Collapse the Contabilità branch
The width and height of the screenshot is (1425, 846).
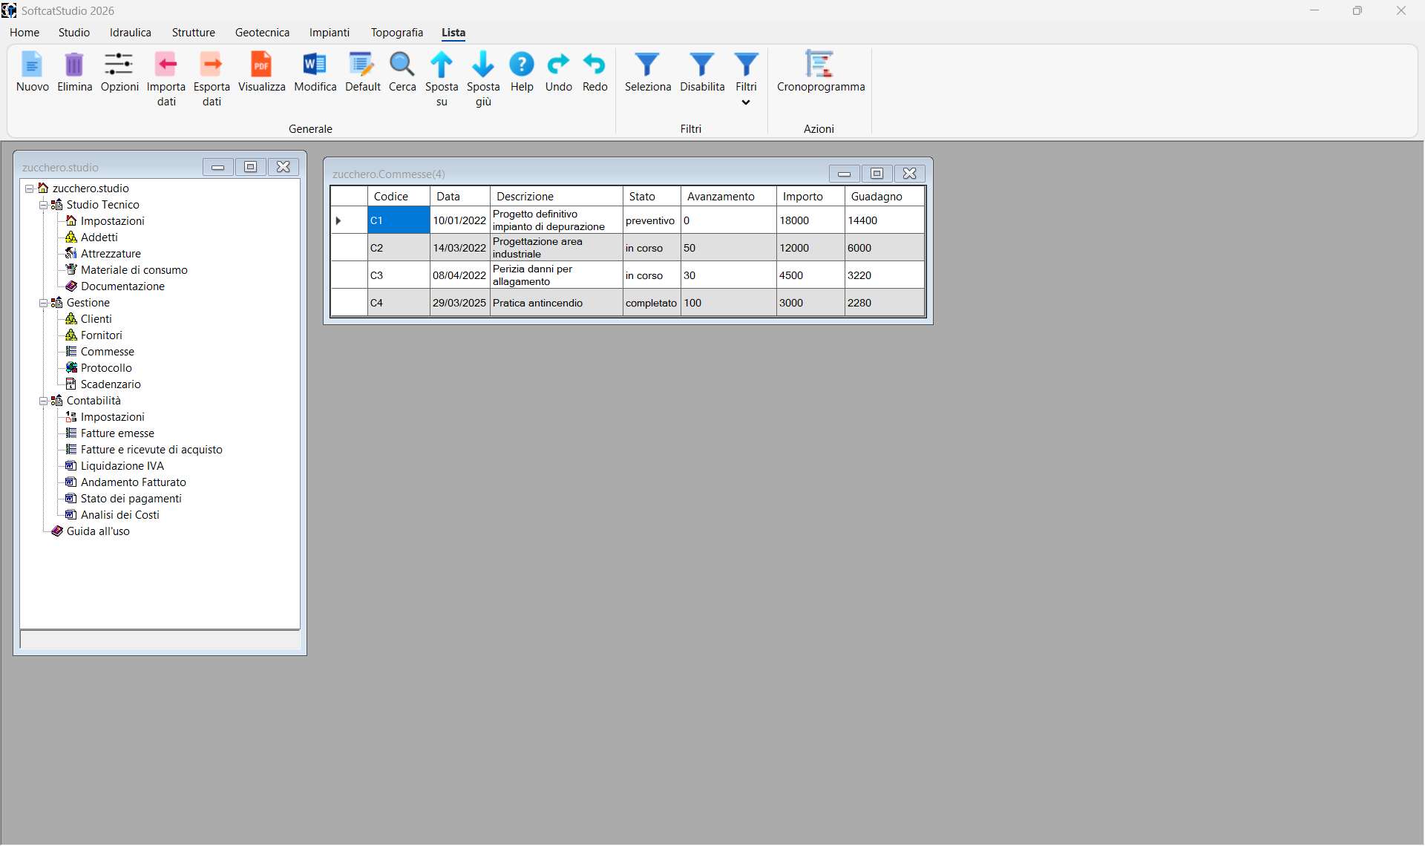pyautogui.click(x=44, y=401)
